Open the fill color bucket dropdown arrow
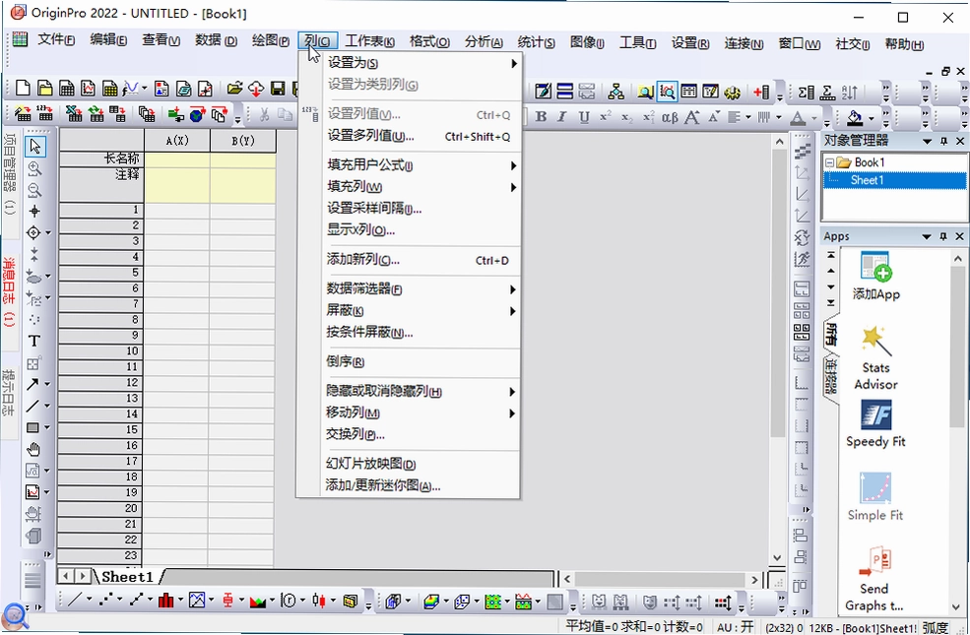The image size is (970, 635). [871, 117]
